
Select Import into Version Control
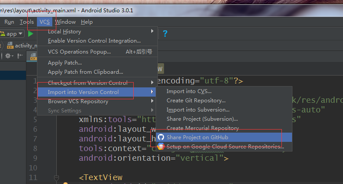[x=97, y=92]
